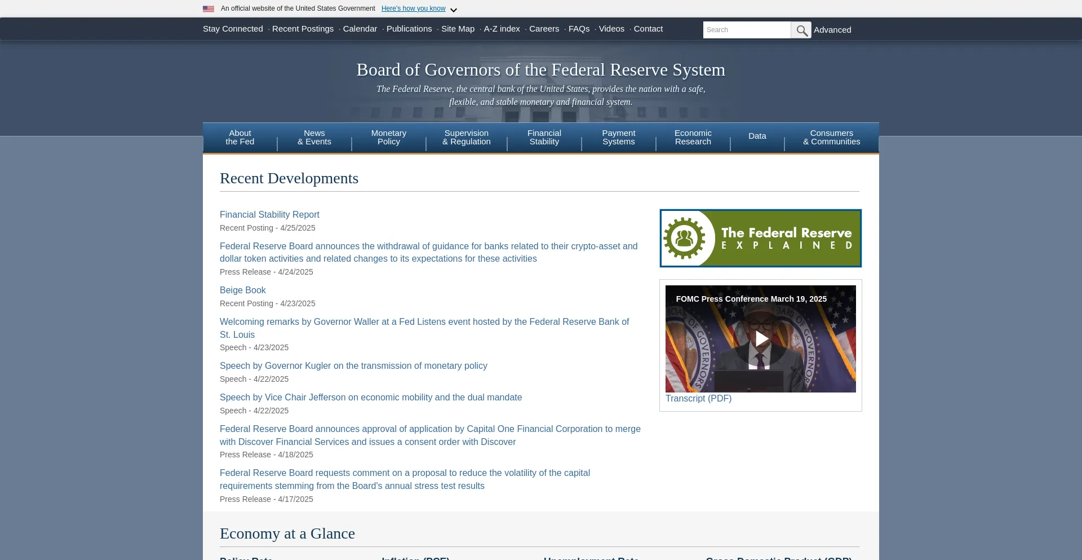Click the US flag icon
Viewport: 1082px width, 560px height.
tap(209, 9)
